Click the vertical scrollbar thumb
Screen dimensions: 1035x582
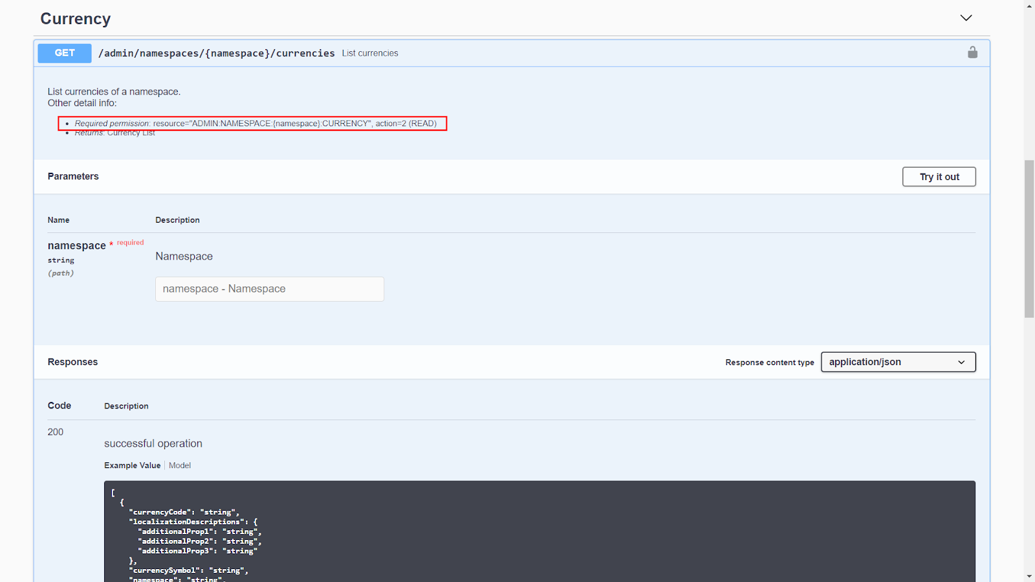click(x=1029, y=239)
